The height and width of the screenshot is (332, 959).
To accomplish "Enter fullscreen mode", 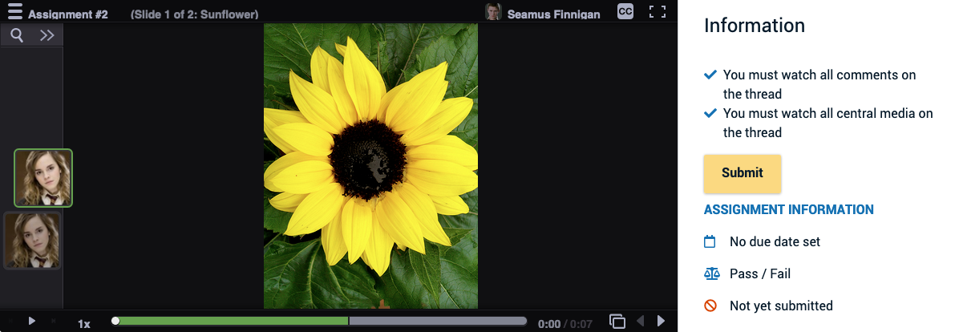I will [x=658, y=11].
